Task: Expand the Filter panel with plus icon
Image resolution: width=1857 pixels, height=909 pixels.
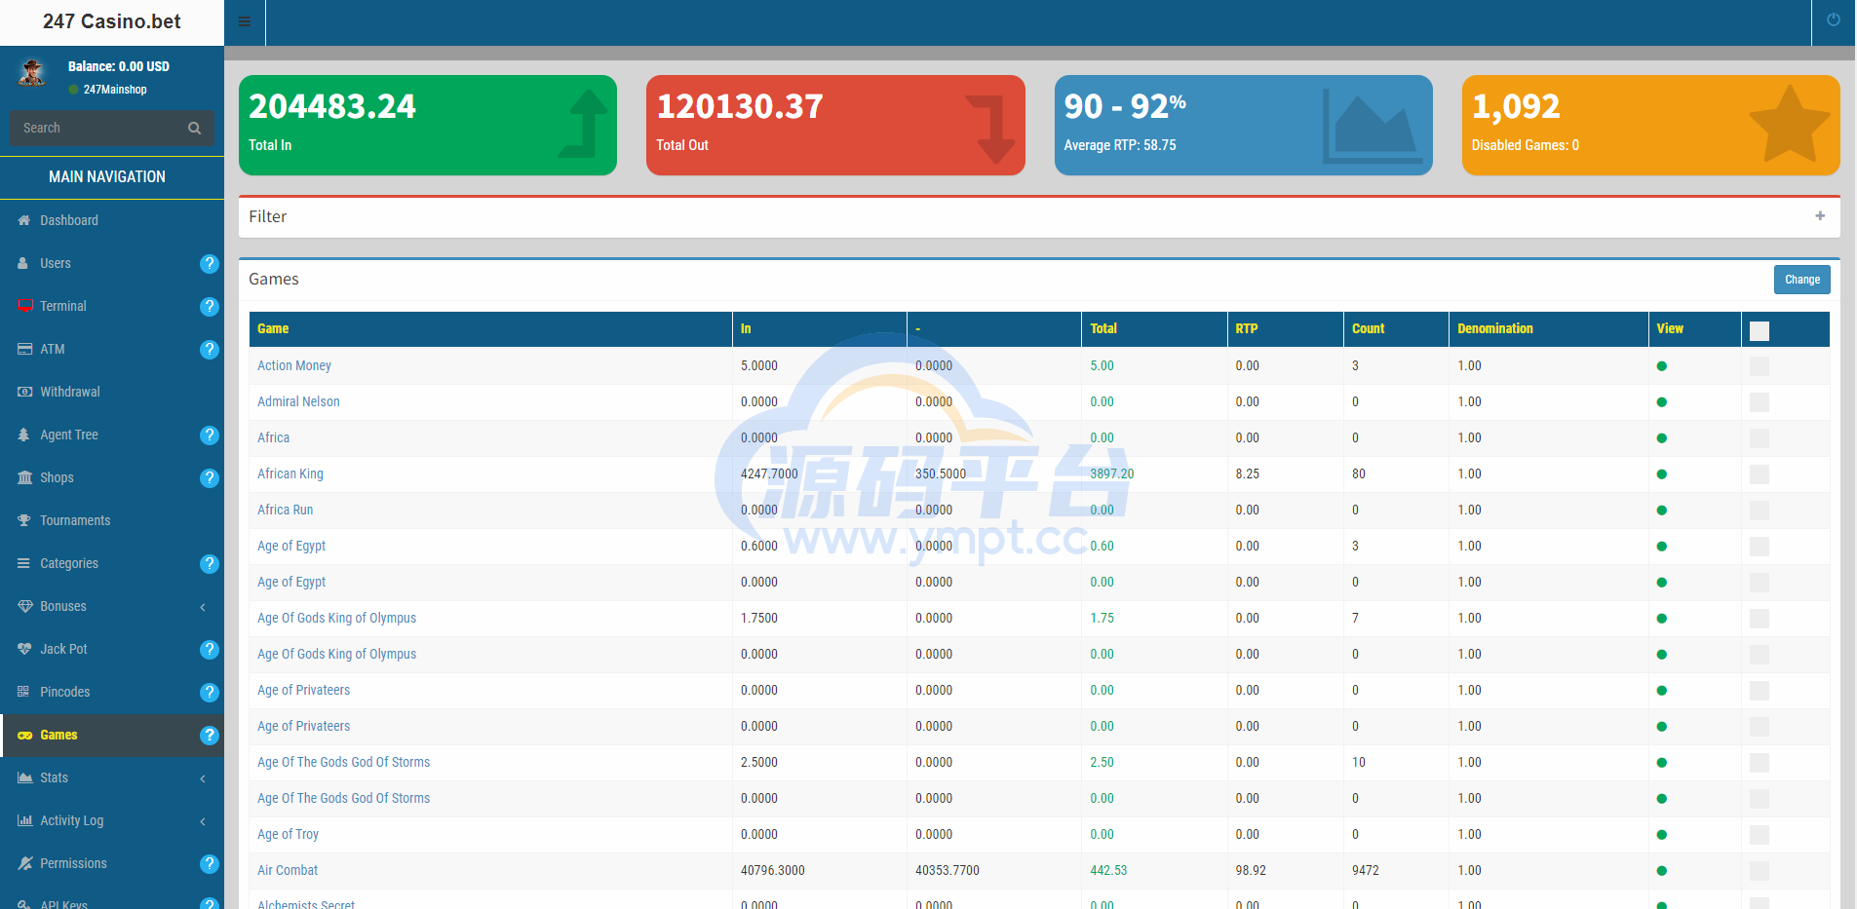Action: 1820,216
